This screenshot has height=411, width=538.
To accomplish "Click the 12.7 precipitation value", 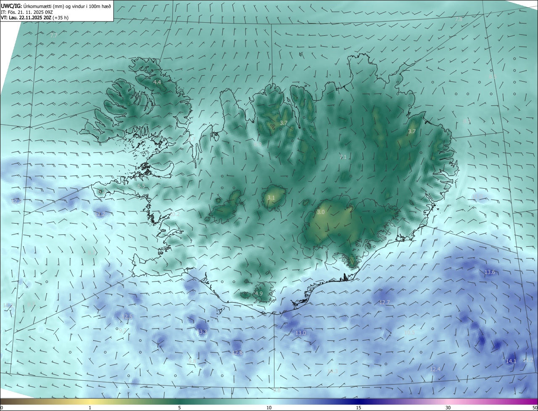I will (x=385, y=303).
